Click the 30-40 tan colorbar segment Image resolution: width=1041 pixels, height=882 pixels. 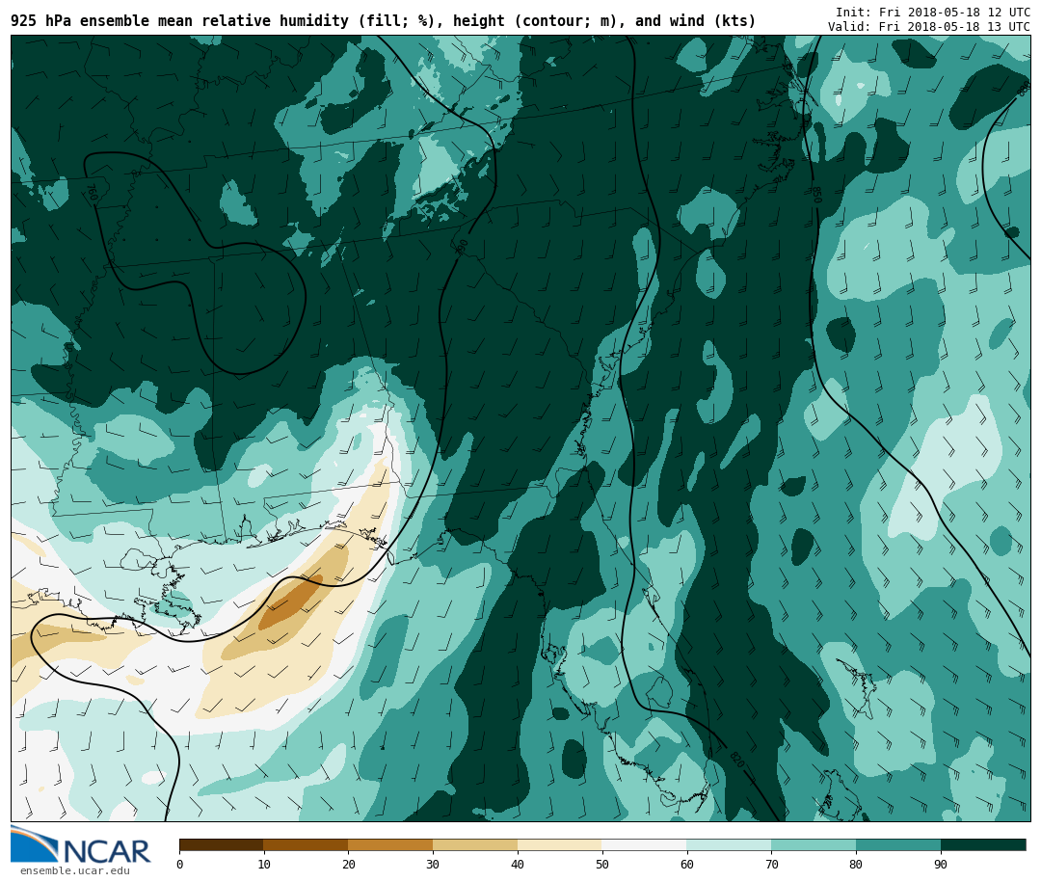click(x=475, y=845)
